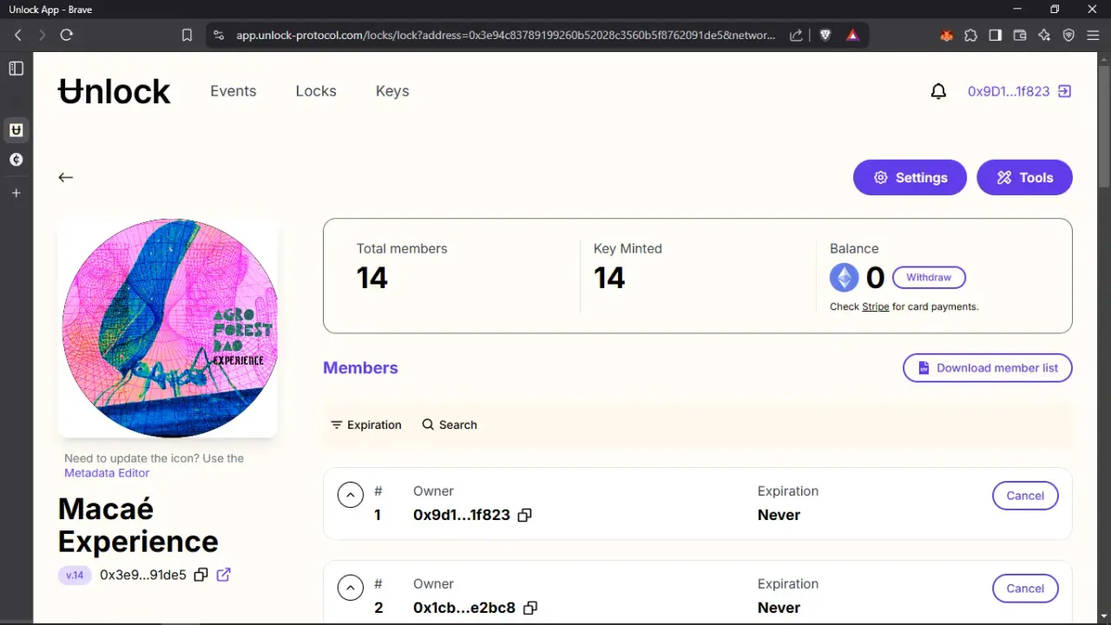The image size is (1111, 625).
Task: Click the sign-out icon next to wallet address
Action: [1064, 91]
